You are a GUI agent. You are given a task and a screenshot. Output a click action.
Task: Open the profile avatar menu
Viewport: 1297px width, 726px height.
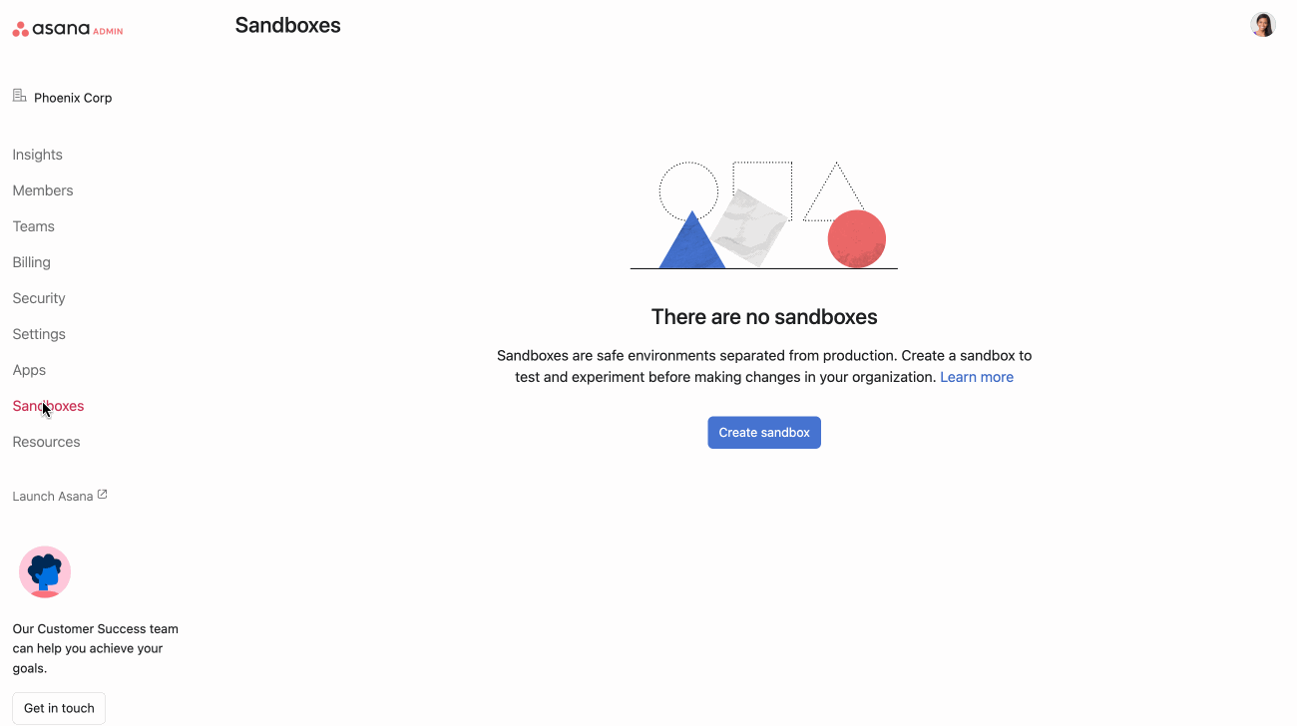point(1263,24)
